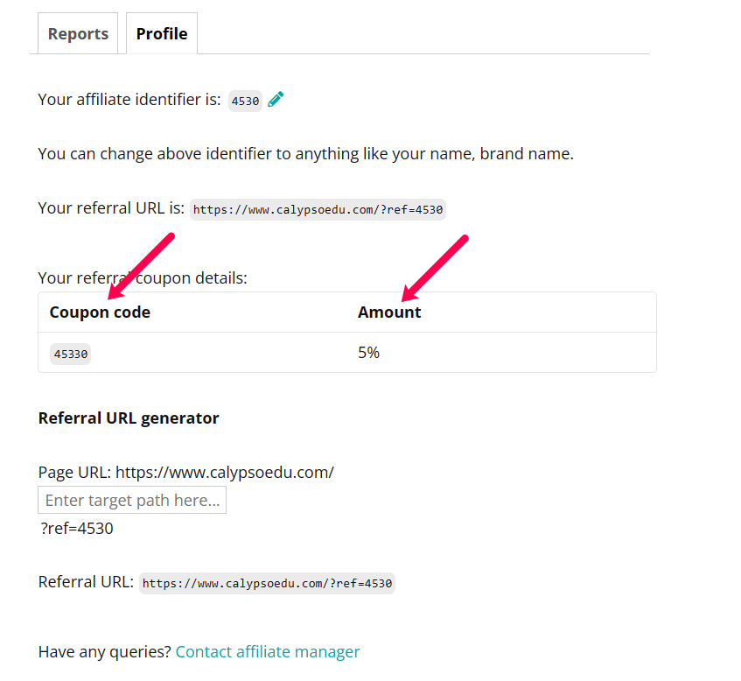Focus the target path input field
Viewport: 741px width, 681px height.
(132, 500)
